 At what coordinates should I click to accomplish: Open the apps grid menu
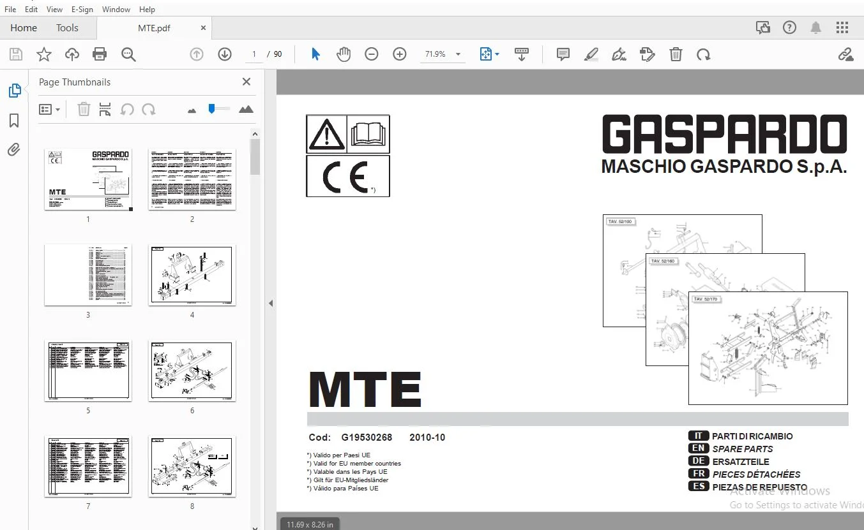(842, 27)
